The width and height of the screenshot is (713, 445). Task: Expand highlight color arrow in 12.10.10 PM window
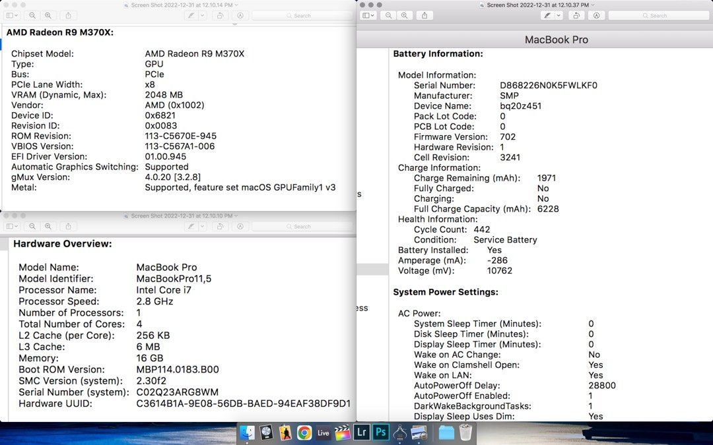coord(203,226)
